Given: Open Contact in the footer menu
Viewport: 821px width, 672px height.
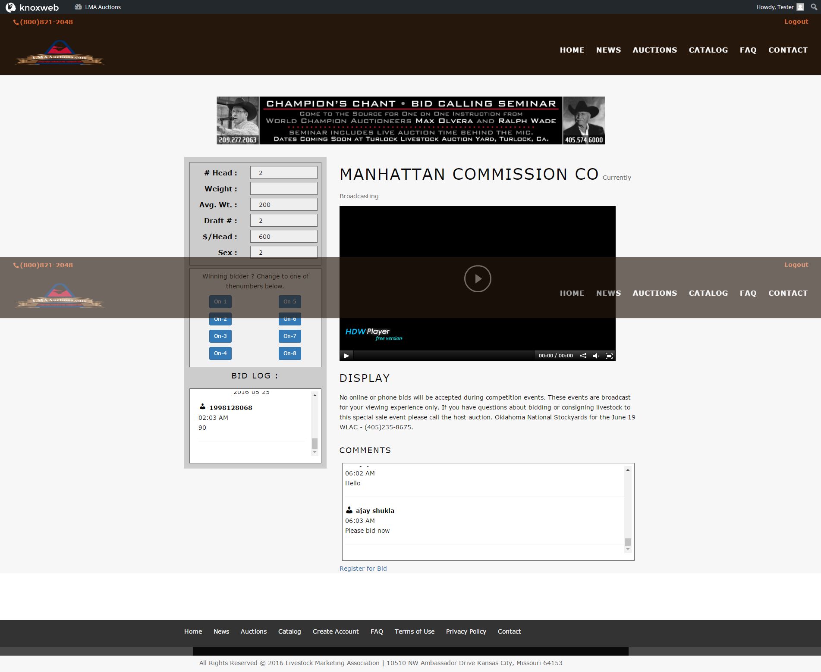Looking at the screenshot, I should [510, 631].
